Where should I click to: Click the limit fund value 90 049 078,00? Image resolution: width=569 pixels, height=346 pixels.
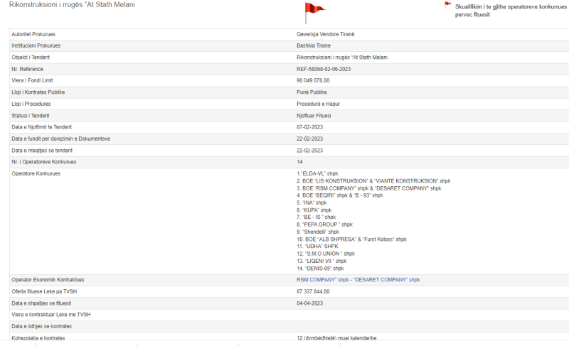click(x=313, y=81)
